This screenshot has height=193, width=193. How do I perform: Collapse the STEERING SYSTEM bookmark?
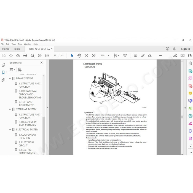pyautogui.click(x=10, y=109)
